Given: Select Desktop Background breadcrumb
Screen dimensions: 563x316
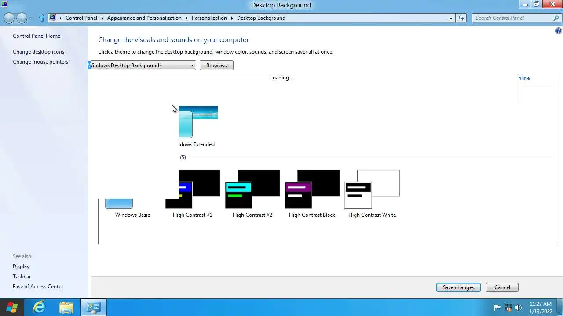Looking at the screenshot, I should click(261, 18).
